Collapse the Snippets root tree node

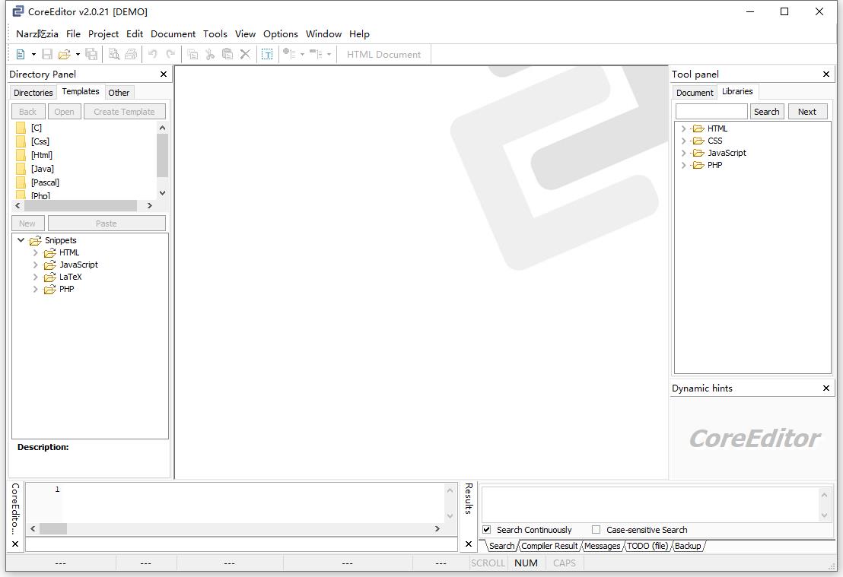(21, 240)
